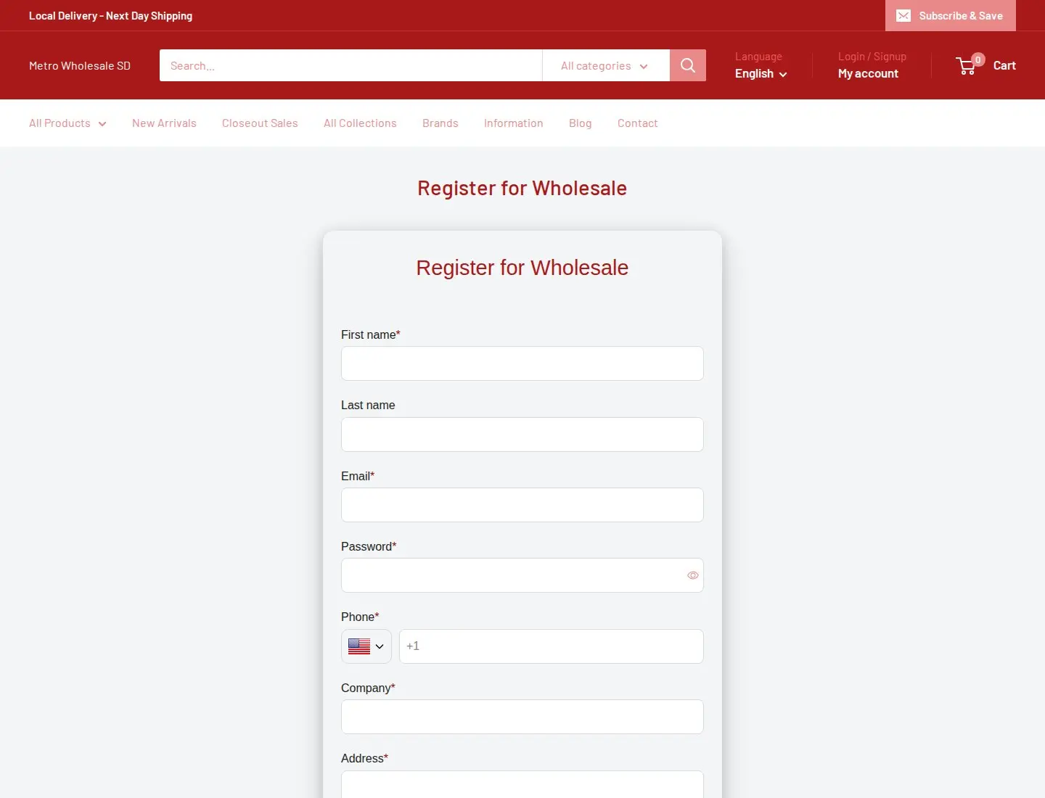The width and height of the screenshot is (1045, 798).
Task: Expand the All Products menu
Action: pyautogui.click(x=67, y=123)
